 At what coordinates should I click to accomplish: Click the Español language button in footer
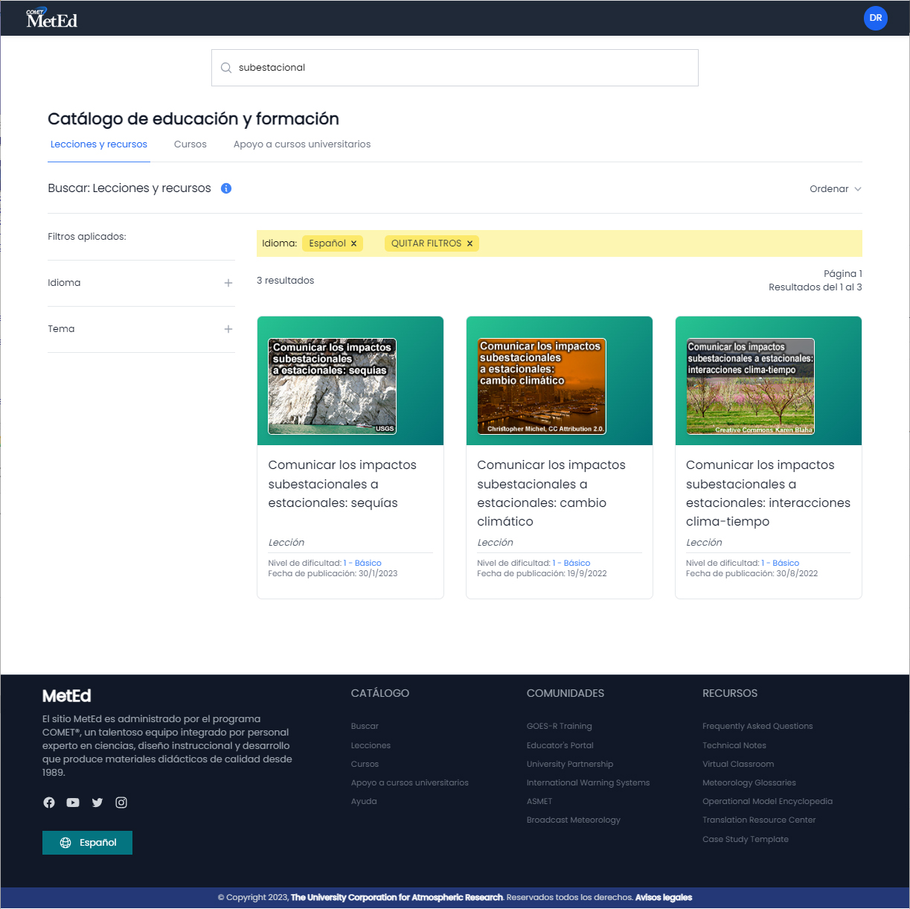87,843
